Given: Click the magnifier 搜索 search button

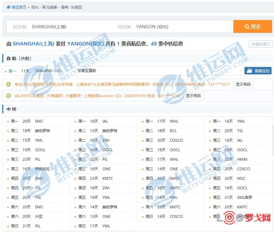Looking at the screenshot, I should pos(252,27).
